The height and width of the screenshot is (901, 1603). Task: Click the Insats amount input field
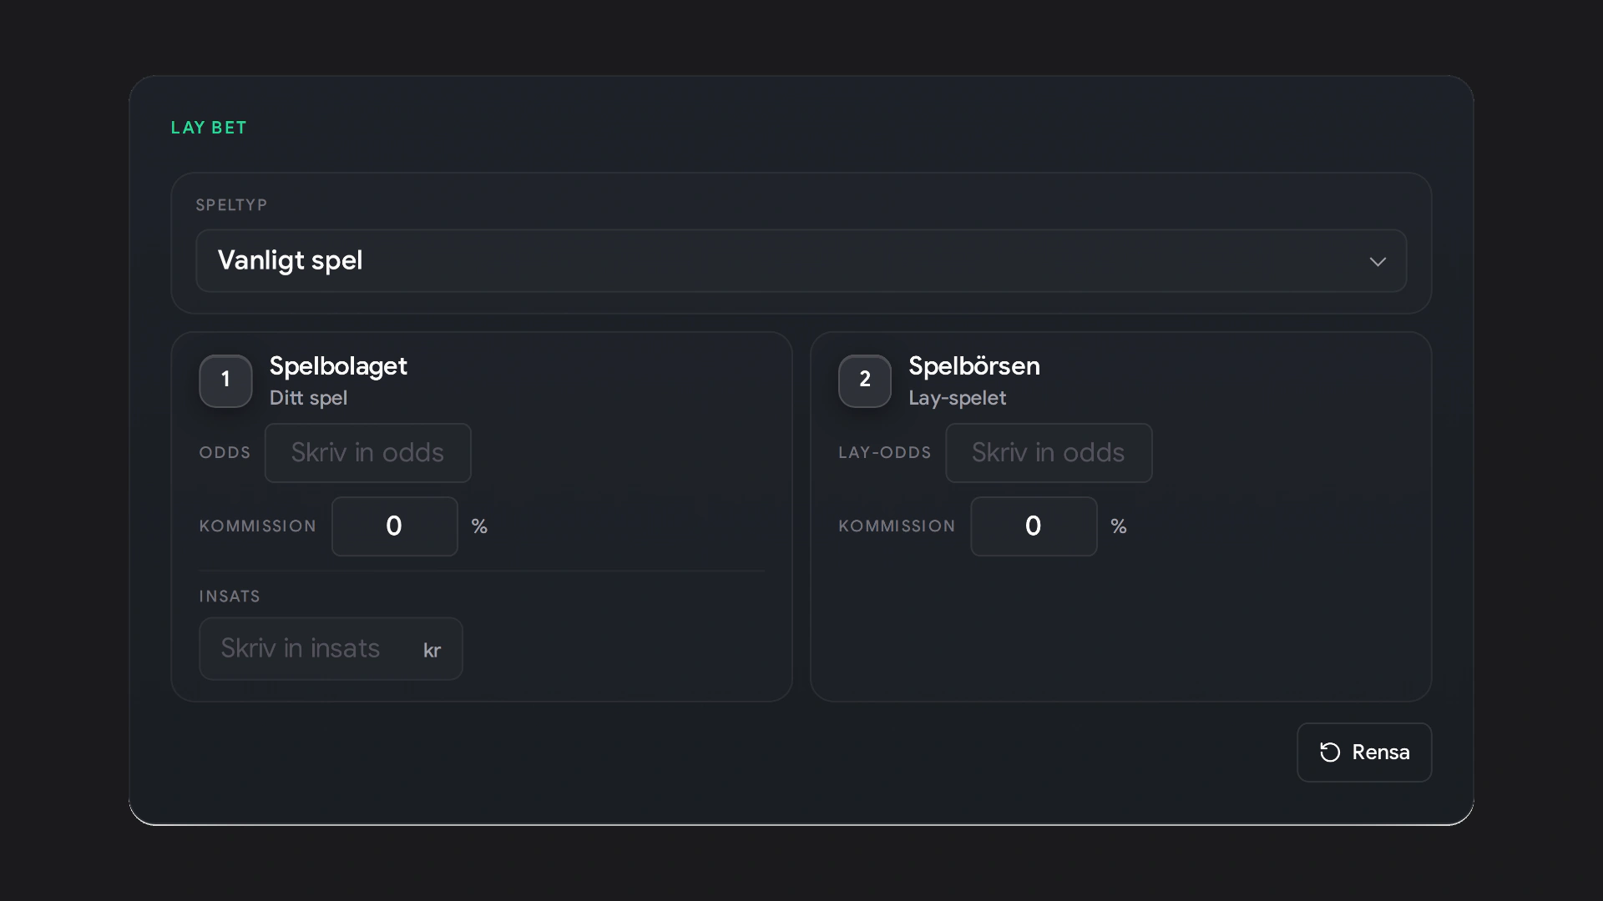331,649
